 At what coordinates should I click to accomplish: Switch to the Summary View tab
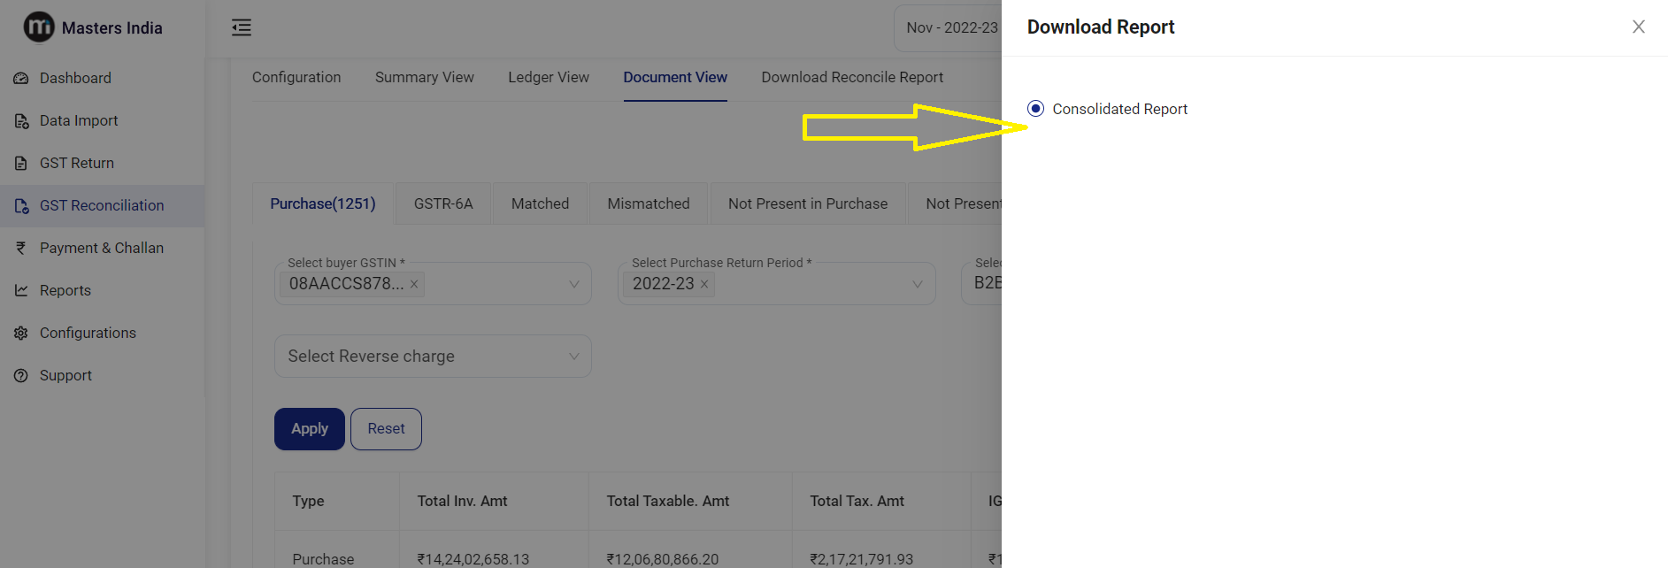(x=424, y=78)
